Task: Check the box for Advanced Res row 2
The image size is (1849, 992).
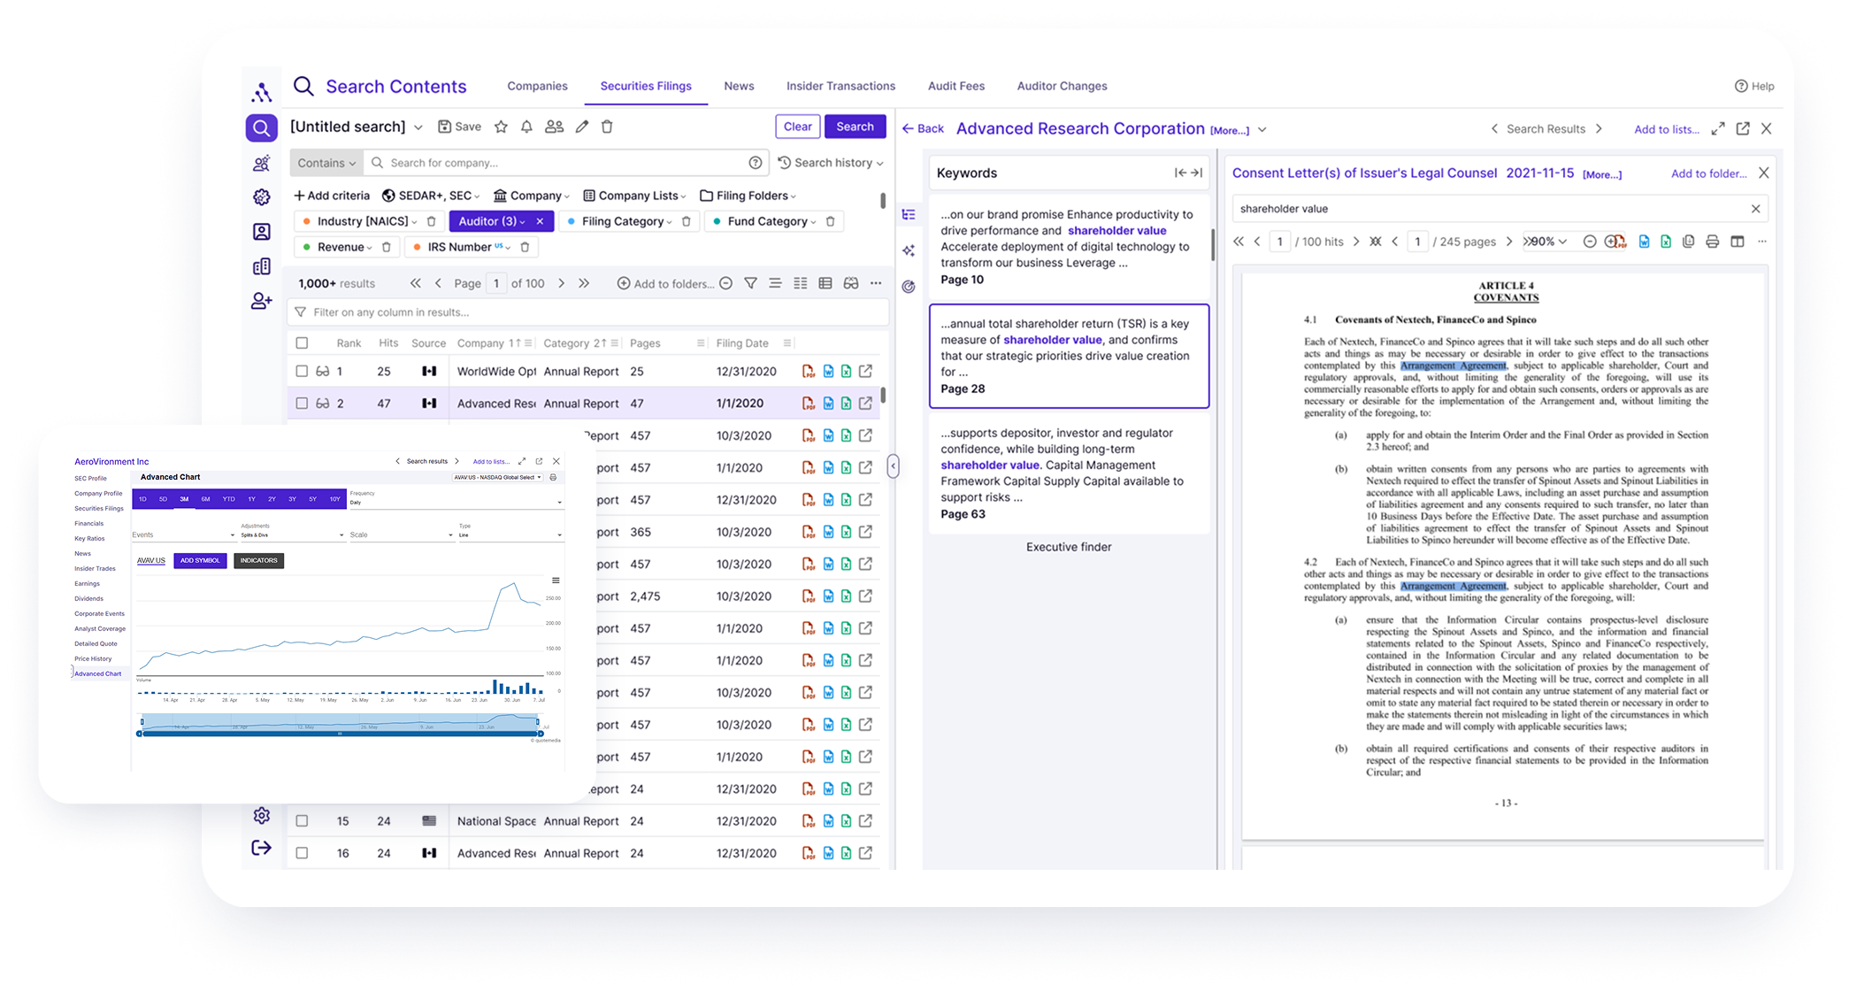Action: click(x=302, y=404)
